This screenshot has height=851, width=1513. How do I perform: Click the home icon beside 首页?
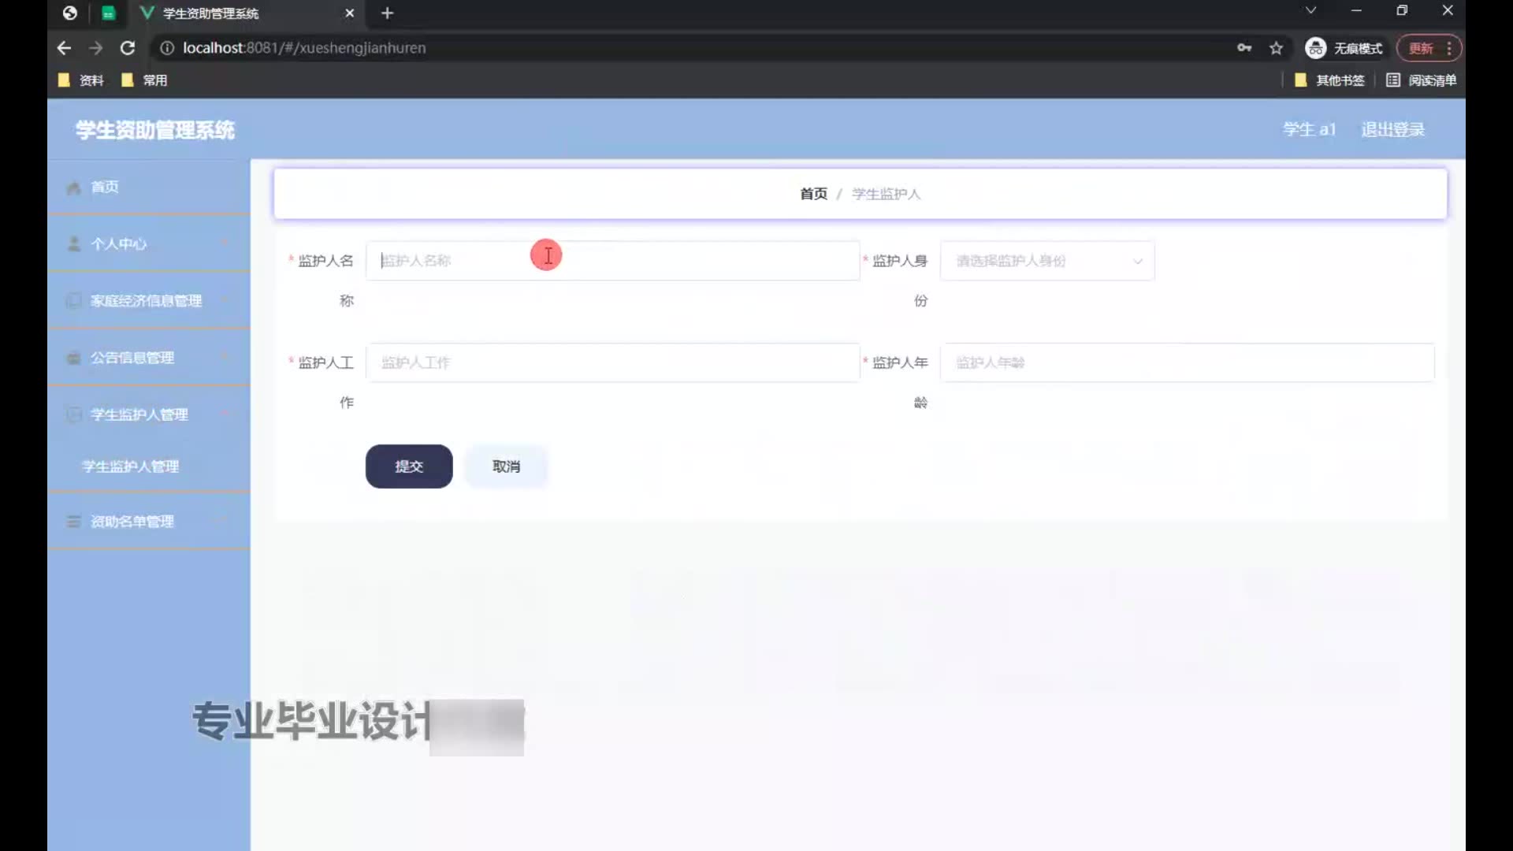coord(74,188)
